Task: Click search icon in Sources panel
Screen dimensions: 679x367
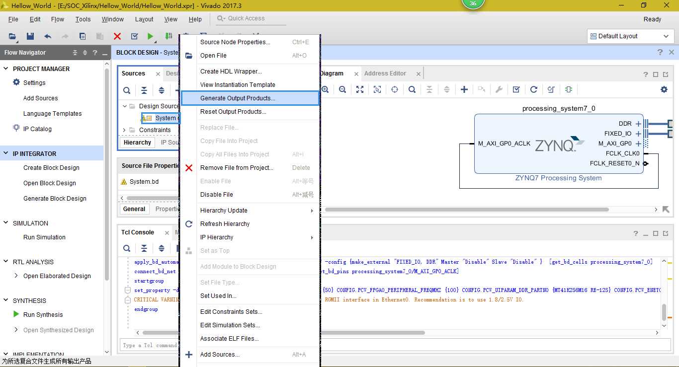Action: pyautogui.click(x=127, y=90)
